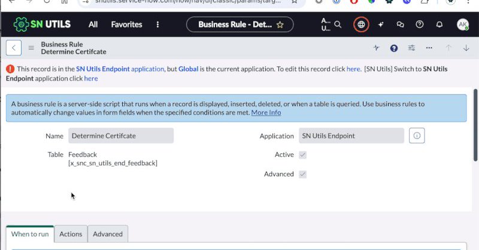This screenshot has width=479, height=250.
Task: Click the blue help icon in form header
Action: point(394,48)
